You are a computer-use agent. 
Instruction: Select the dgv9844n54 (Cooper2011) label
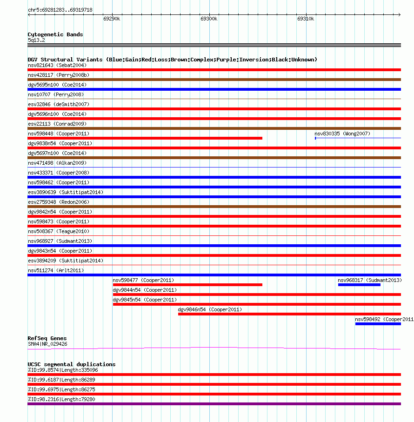pos(145,290)
